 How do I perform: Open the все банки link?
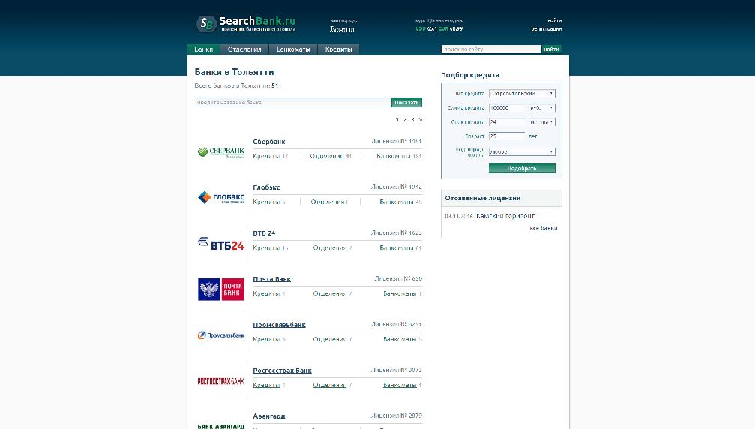tap(543, 229)
